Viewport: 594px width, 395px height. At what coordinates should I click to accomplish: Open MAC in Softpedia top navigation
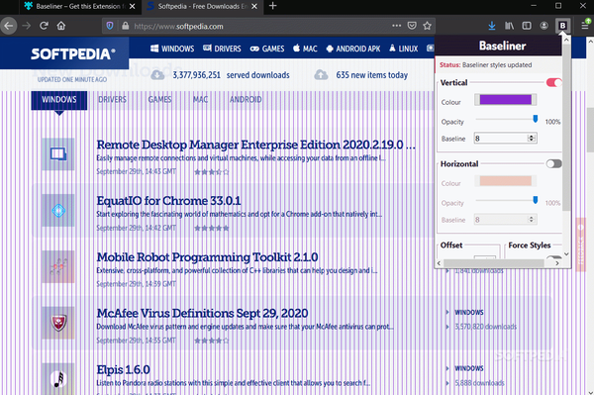pyautogui.click(x=305, y=49)
